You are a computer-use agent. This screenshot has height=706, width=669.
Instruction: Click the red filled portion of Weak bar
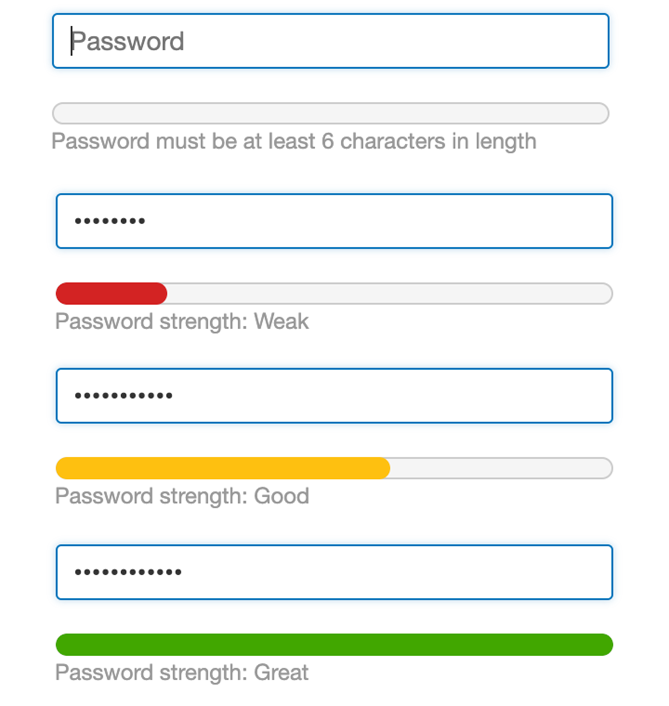111,294
